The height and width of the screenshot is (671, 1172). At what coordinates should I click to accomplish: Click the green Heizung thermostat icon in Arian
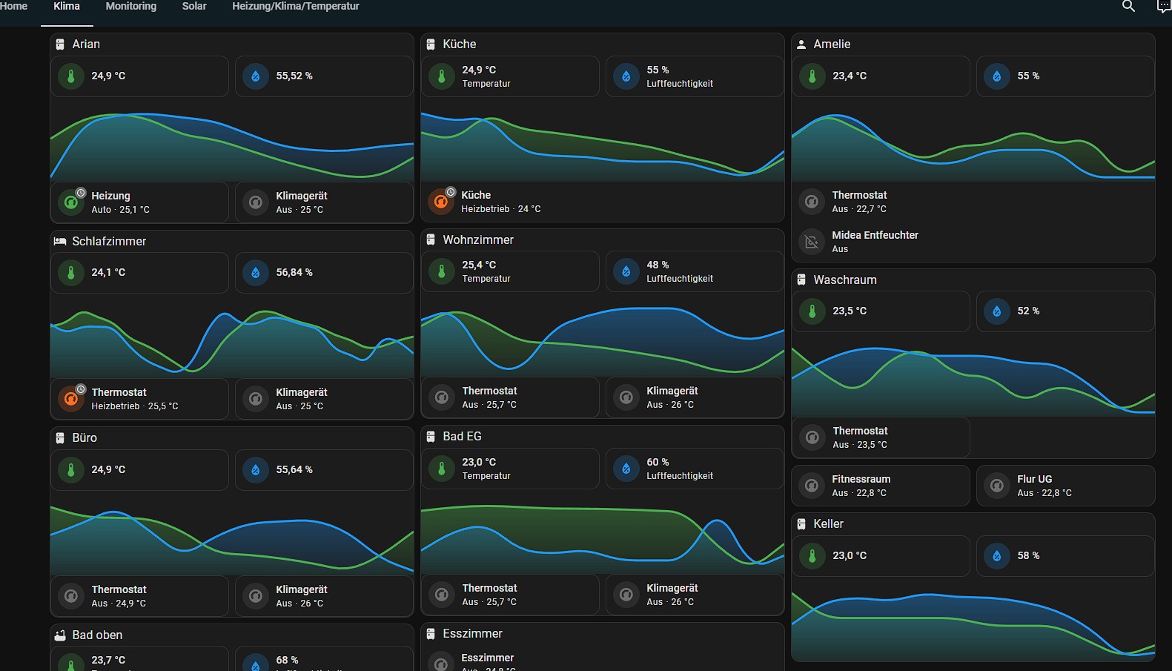pos(71,202)
